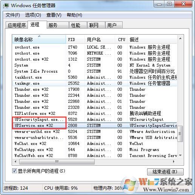Select svchost.exe row with PID 2740

coord(95,47)
